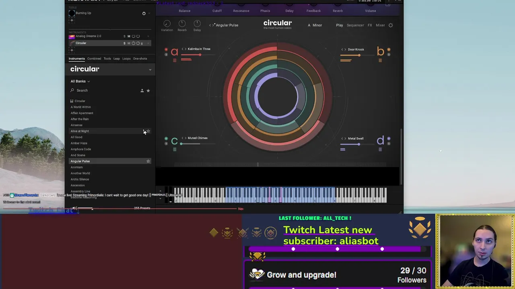Adjust the Reverb knob beside Variation
Viewport: 515px width, 289px height.
[x=182, y=24]
